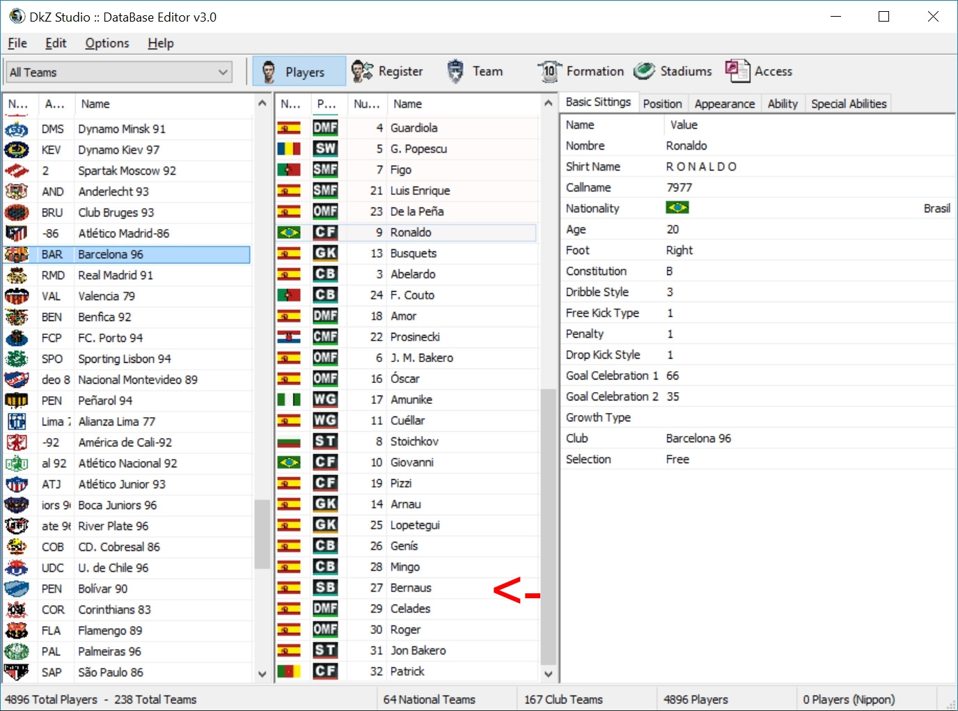Open the Team shield icon
This screenshot has height=711, width=958.
click(455, 71)
